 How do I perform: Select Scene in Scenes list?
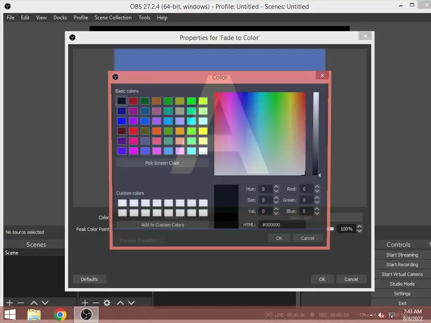click(34, 253)
